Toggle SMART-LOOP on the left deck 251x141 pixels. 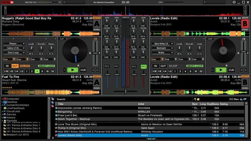[46, 66]
